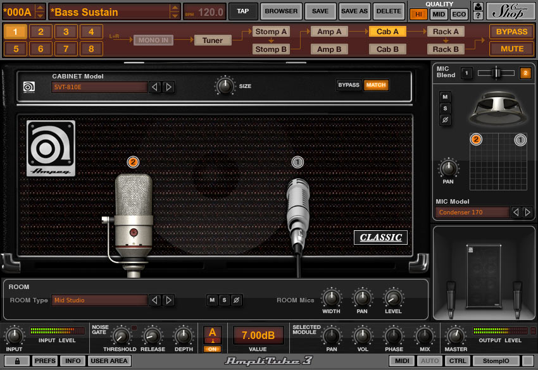Toggle the cabinet BYPASS switch

(x=349, y=85)
